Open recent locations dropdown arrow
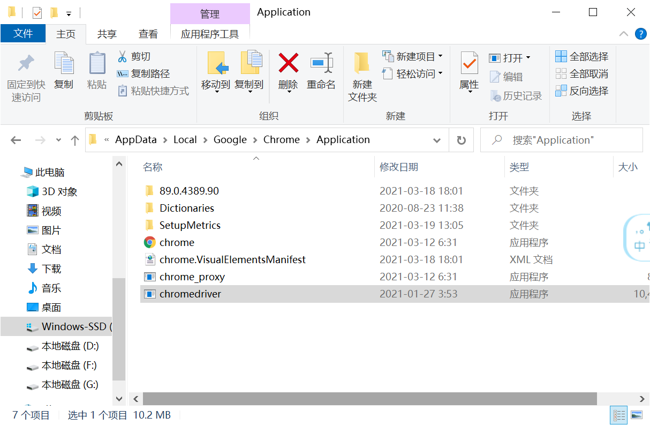This screenshot has width=650, height=425. pos(59,140)
